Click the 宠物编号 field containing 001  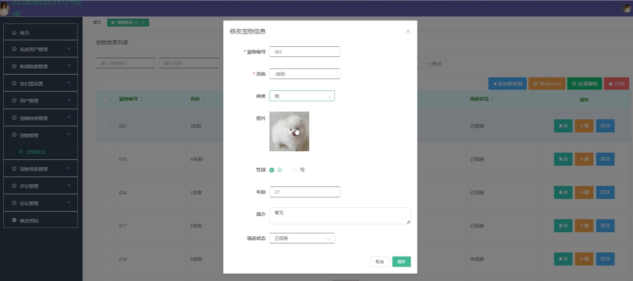305,52
